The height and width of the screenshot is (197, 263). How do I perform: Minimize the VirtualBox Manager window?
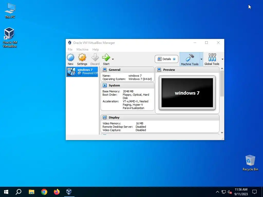click(195, 43)
